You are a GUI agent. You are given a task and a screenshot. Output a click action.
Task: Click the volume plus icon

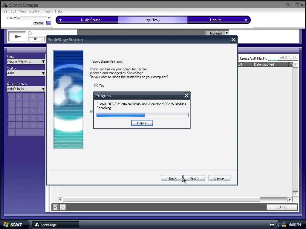49,18
